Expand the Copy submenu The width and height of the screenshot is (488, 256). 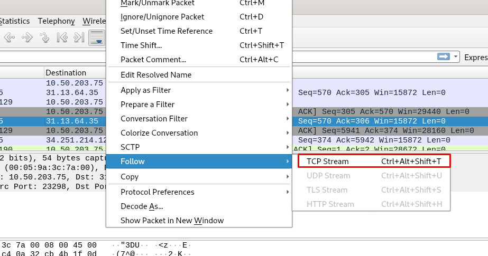click(x=199, y=177)
